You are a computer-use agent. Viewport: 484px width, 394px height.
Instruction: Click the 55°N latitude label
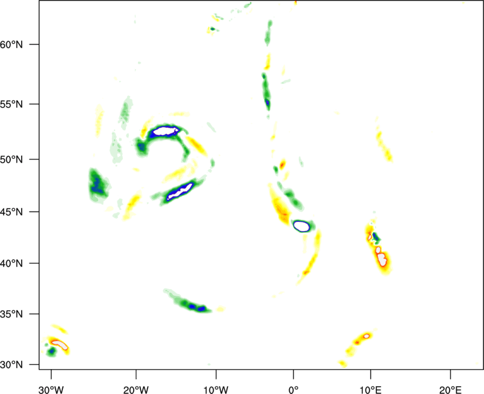pos(11,104)
